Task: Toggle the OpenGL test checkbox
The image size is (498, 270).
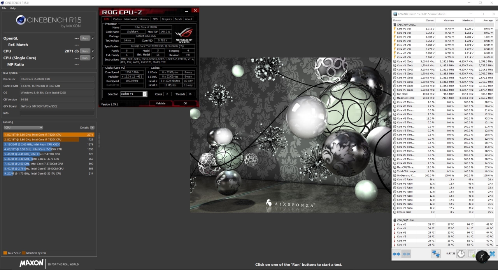Action: (93, 38)
